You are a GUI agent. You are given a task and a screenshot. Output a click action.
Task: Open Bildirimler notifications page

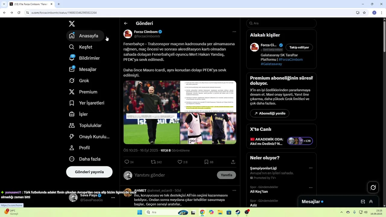click(84, 58)
